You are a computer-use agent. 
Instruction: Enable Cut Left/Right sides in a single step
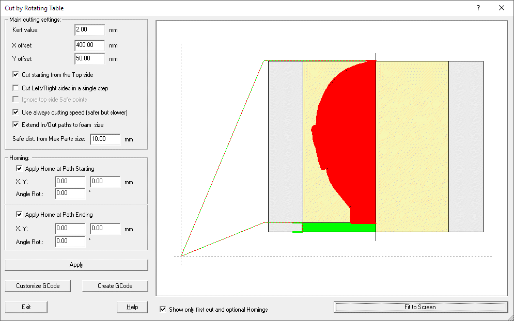(x=16, y=87)
